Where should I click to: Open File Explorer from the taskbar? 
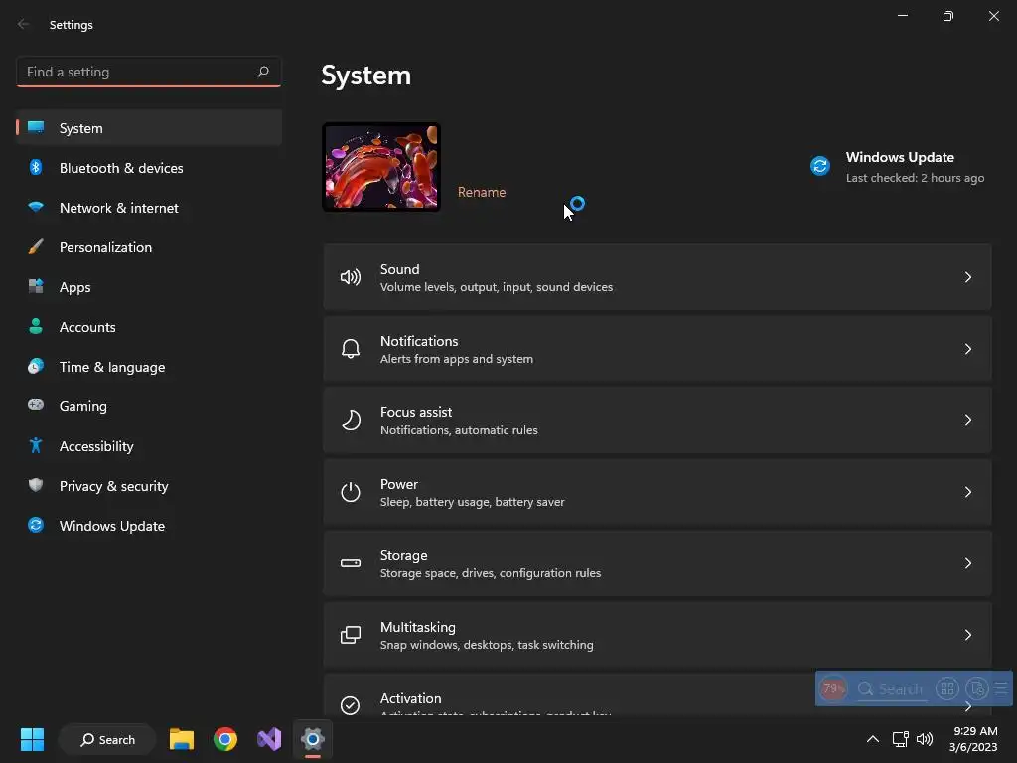click(182, 739)
